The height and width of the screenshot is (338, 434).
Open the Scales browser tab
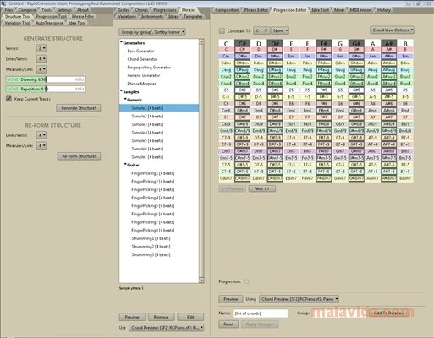pos(124,10)
